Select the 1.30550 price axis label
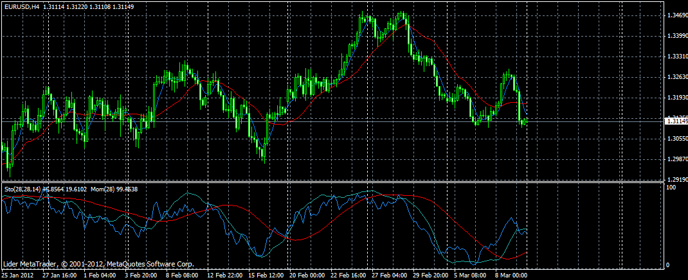 (676, 139)
